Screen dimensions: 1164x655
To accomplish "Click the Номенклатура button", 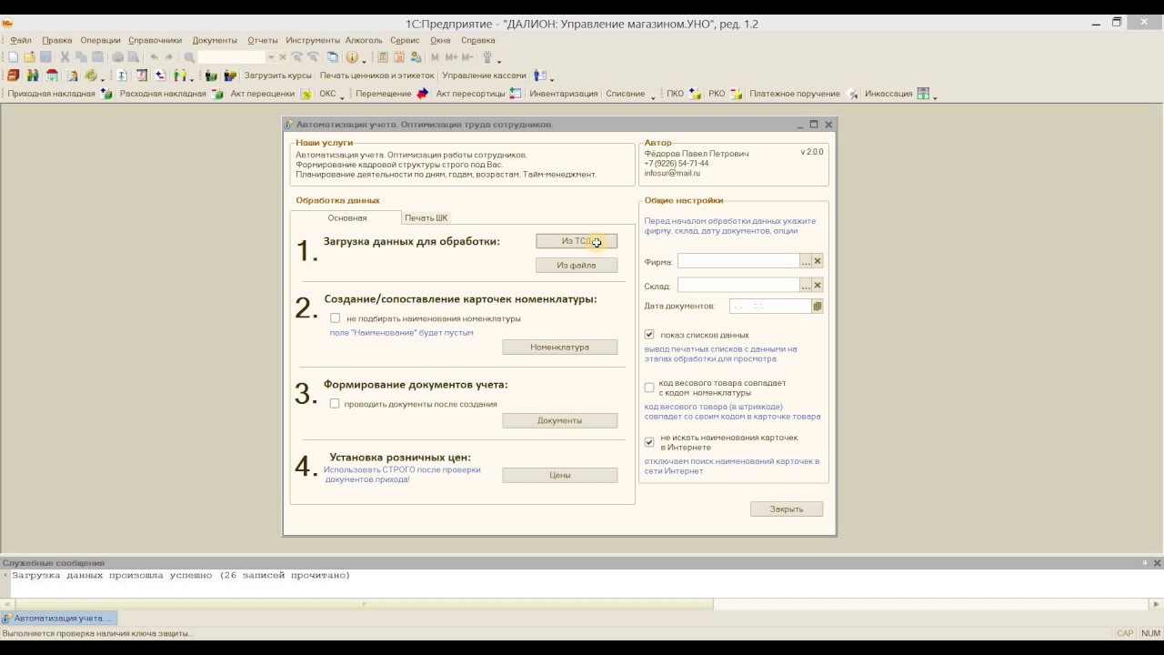I will pyautogui.click(x=560, y=348).
